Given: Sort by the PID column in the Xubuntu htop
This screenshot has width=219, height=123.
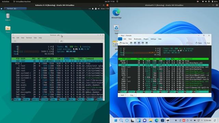Looking at the screenshot, I should pyautogui.click(x=18, y=59).
